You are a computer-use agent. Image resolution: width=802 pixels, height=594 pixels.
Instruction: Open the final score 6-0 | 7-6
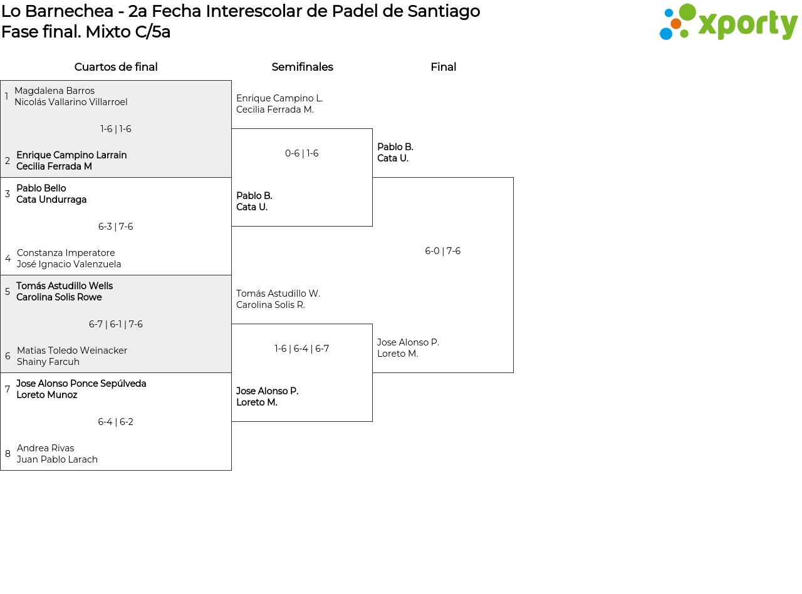[443, 251]
